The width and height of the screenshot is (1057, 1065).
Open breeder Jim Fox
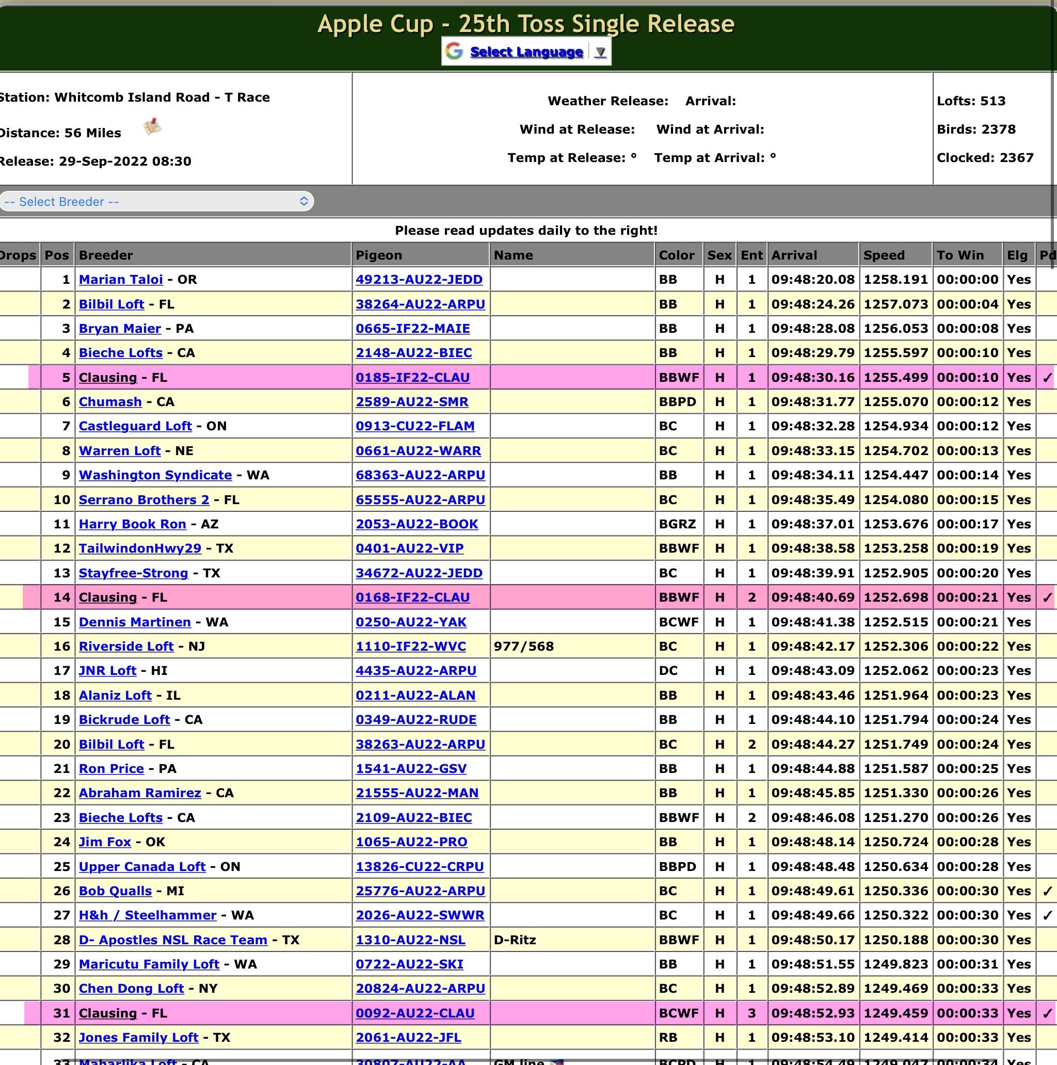105,842
